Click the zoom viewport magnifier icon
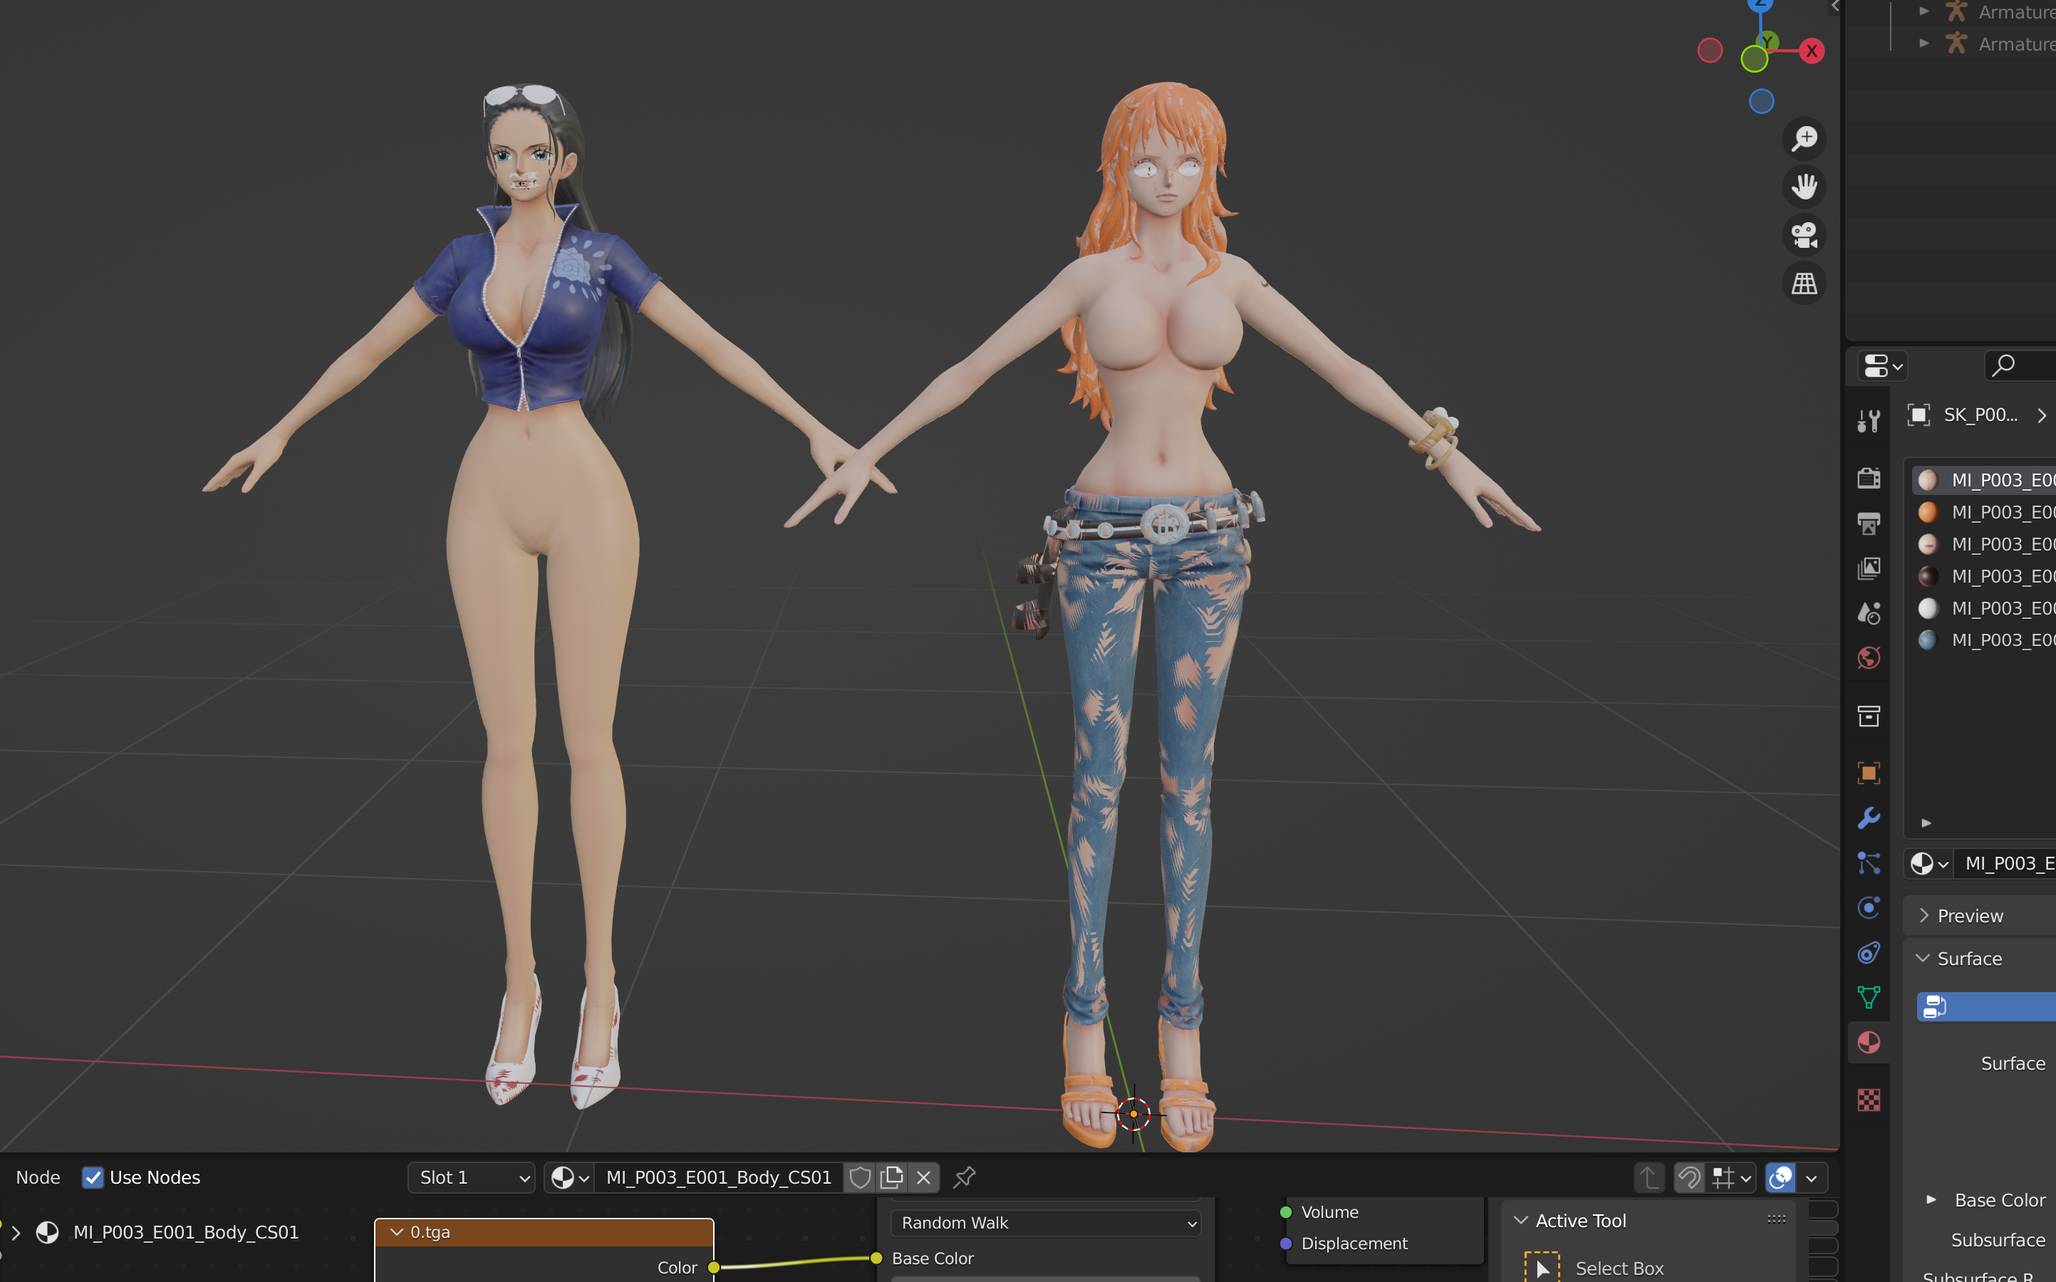Screen dimensions: 2056x1282 coord(1805,138)
